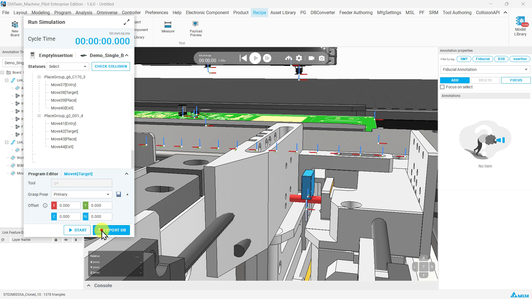532x299 pixels.
Task: Take a snapshot with the camera icon
Action: click(x=322, y=58)
